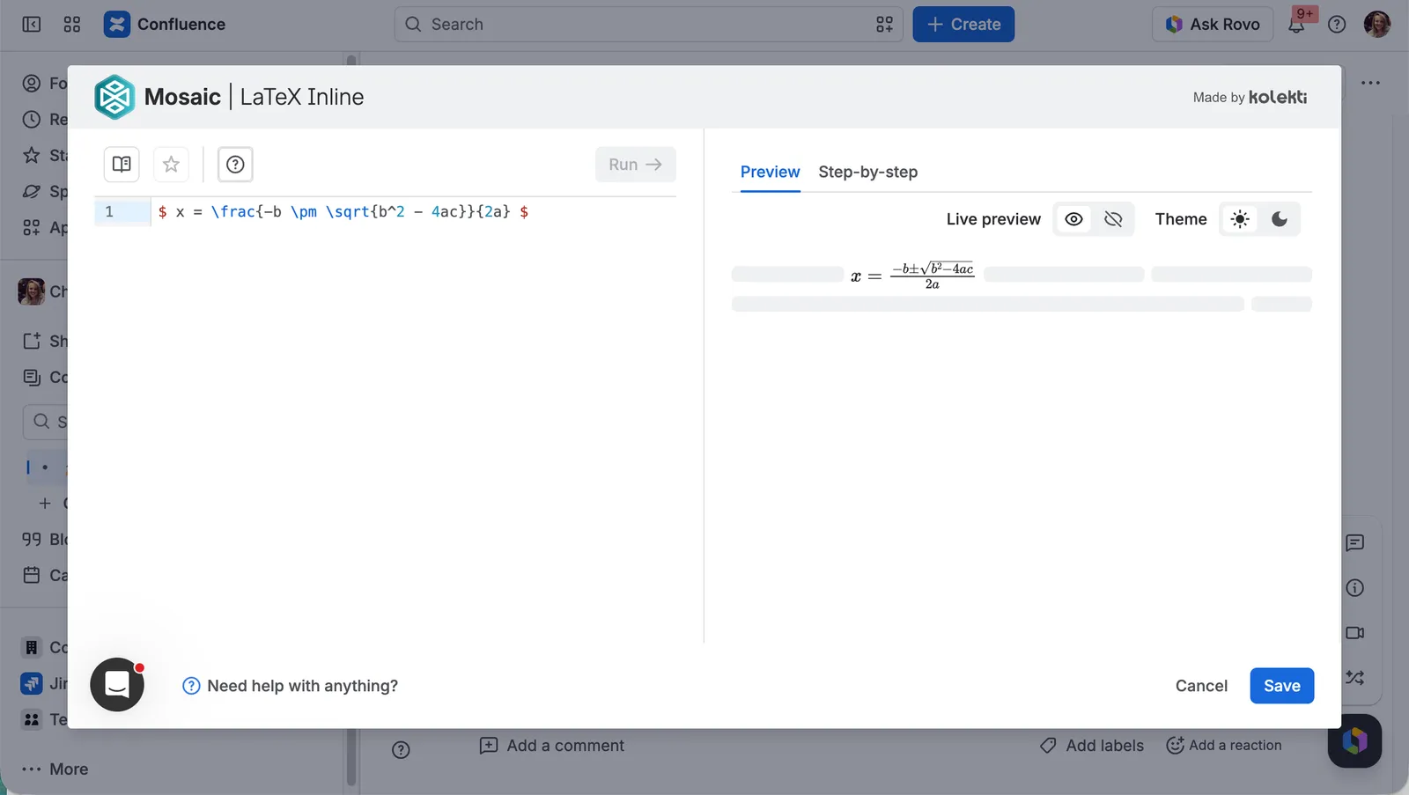This screenshot has width=1409, height=795.
Task: Open the comments icon in right rail
Action: 1355,543
